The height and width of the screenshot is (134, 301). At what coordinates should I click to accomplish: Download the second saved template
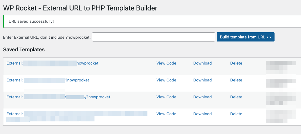tap(202, 80)
